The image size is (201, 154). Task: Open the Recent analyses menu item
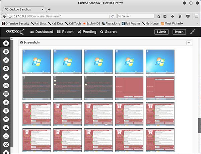[65, 32]
